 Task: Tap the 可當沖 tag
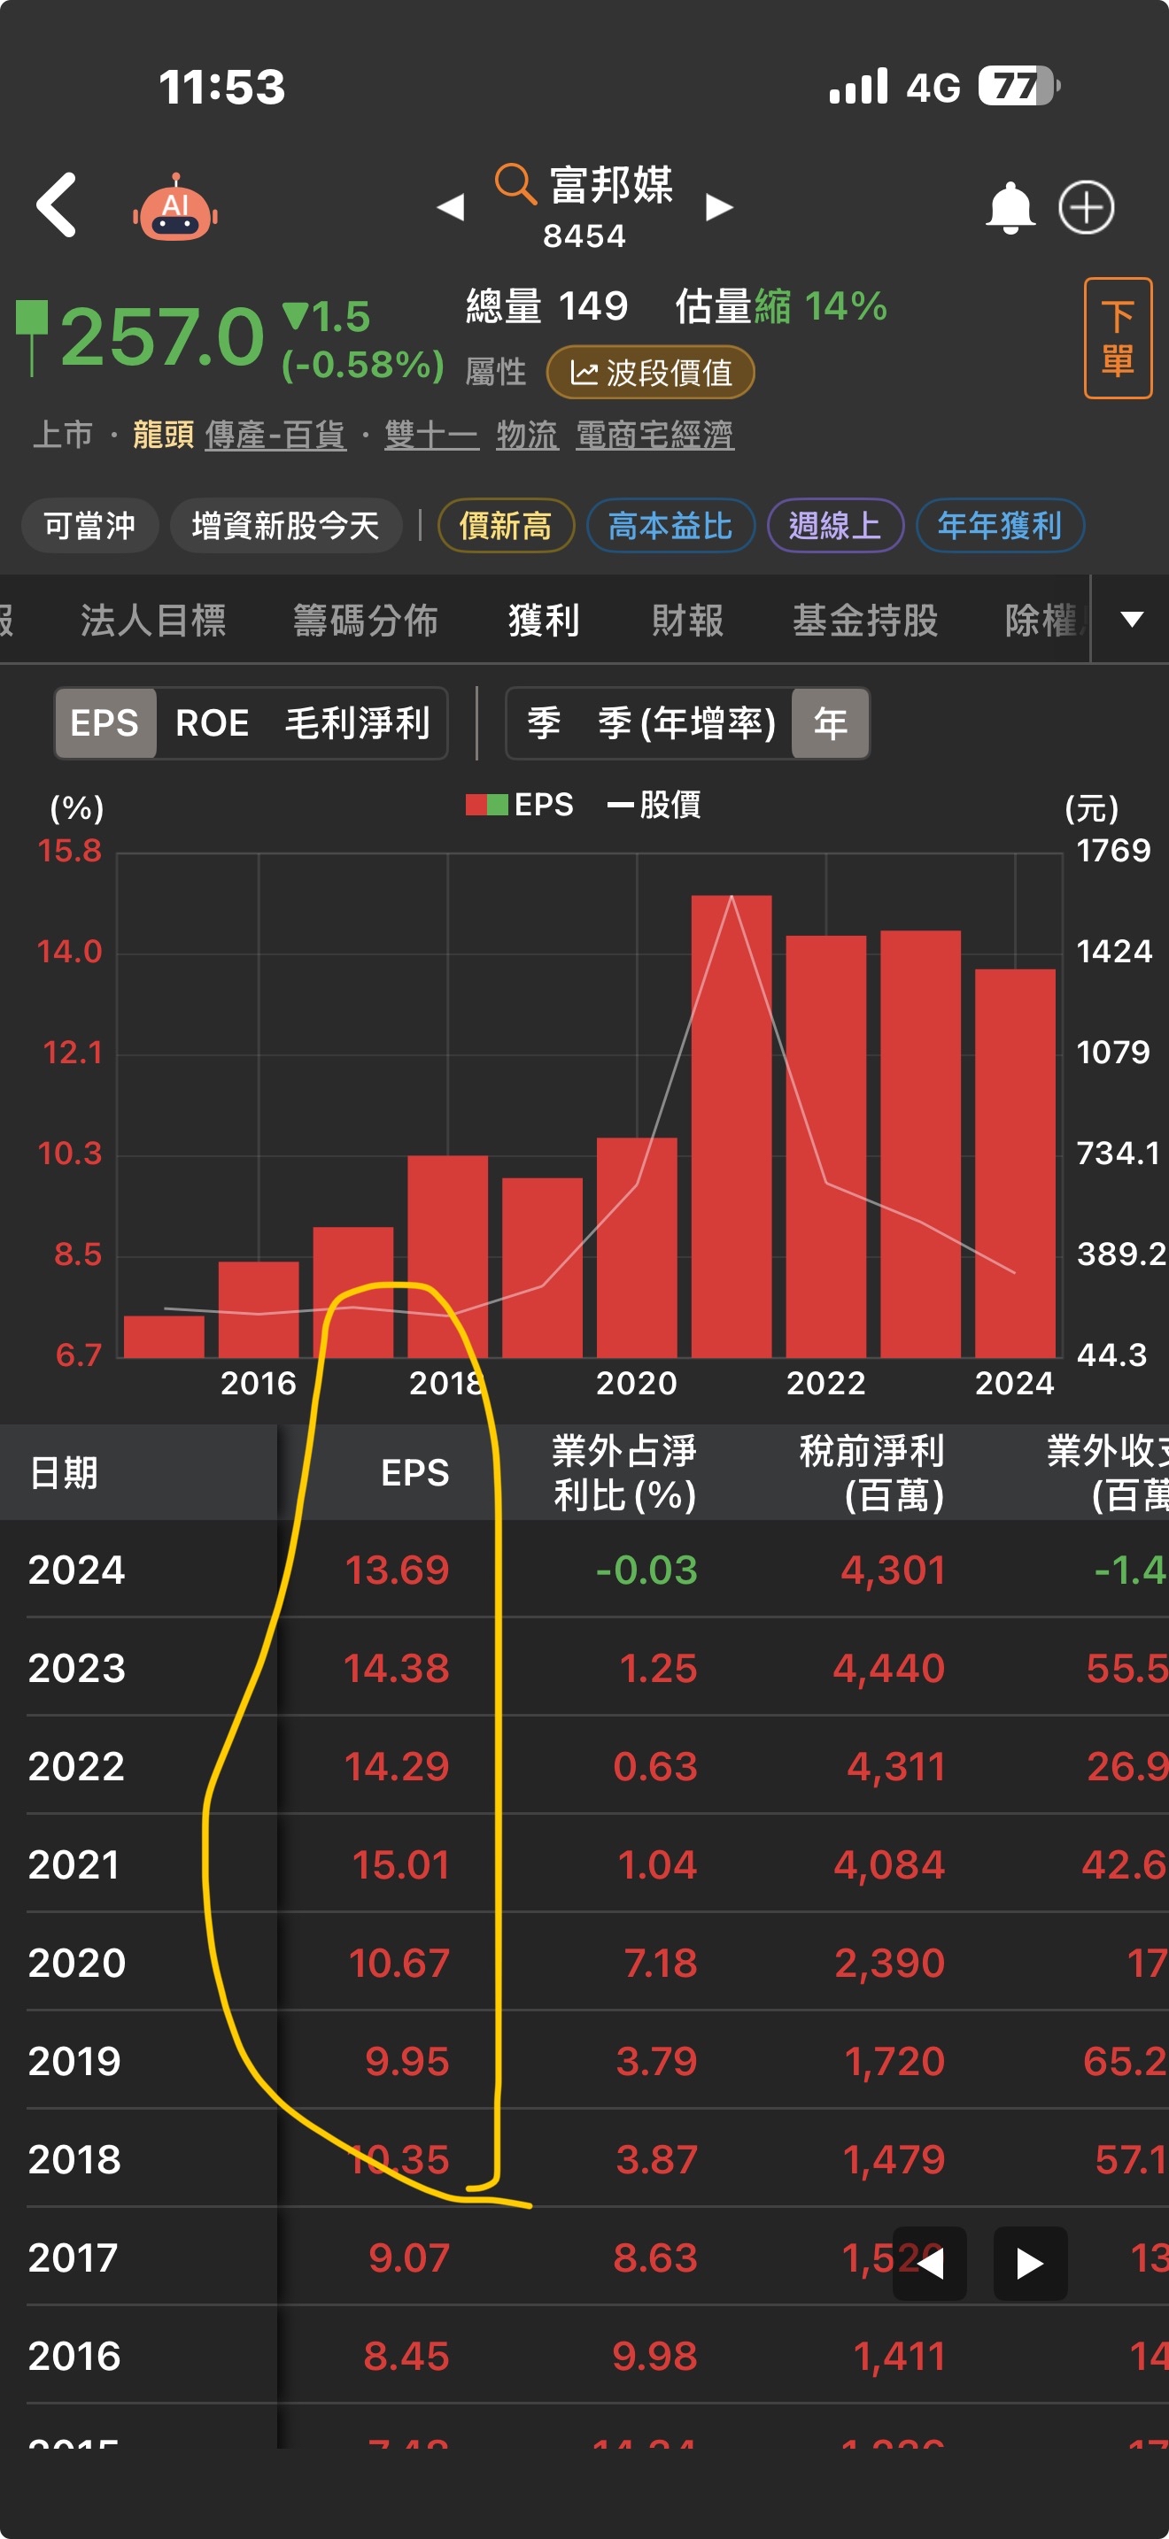[x=89, y=525]
